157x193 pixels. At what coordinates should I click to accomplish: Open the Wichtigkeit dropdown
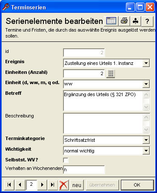(146, 151)
